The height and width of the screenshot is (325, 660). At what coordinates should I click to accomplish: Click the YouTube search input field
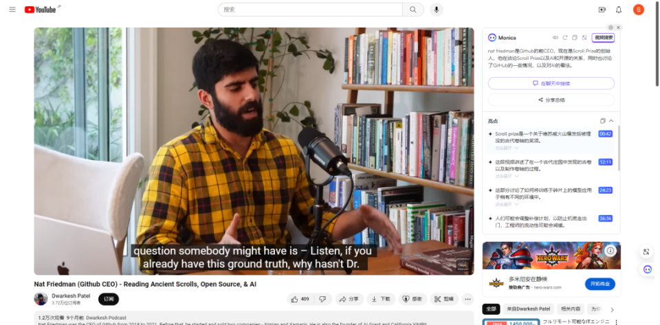pyautogui.click(x=310, y=10)
